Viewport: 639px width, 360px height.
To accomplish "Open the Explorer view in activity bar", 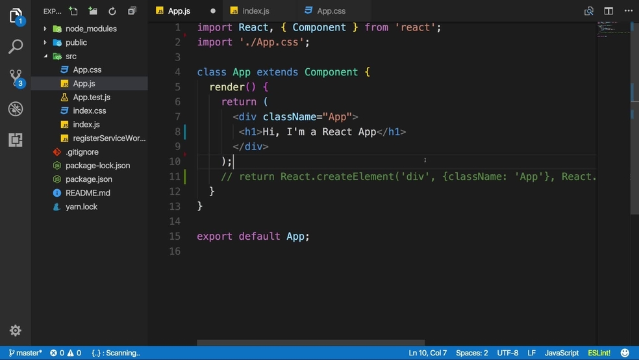I will click(16, 16).
